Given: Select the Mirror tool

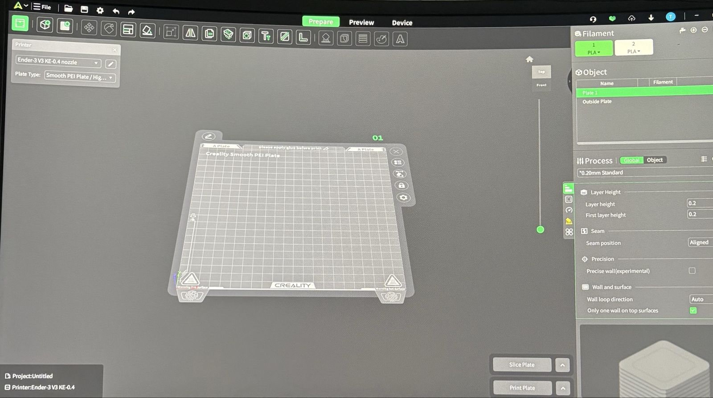Looking at the screenshot, I should (190, 33).
